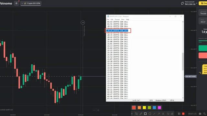Select the rectangle shape tool
The height and width of the screenshot is (116, 207).
click(x=145, y=114)
